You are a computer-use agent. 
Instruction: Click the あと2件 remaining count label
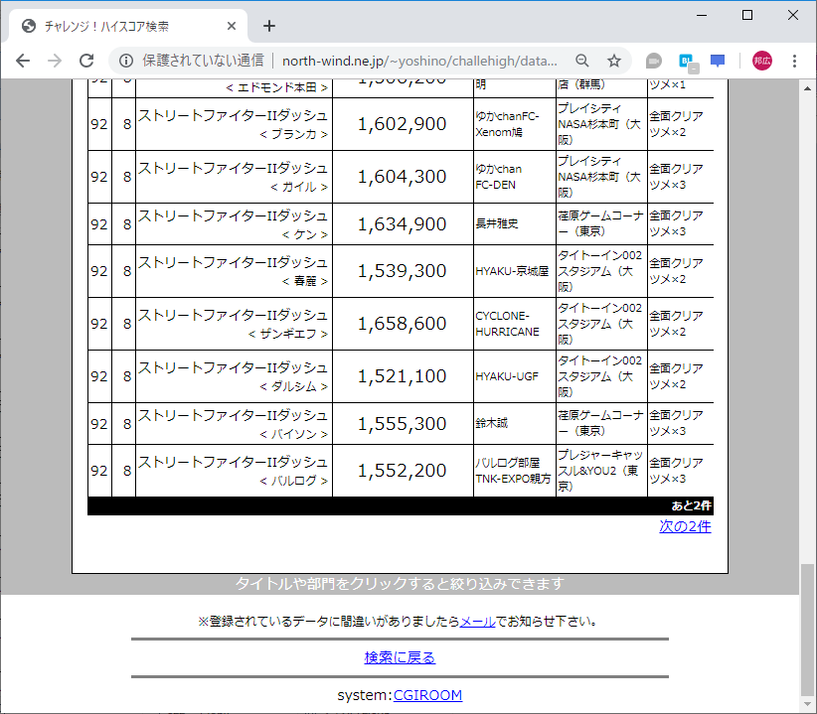click(691, 505)
